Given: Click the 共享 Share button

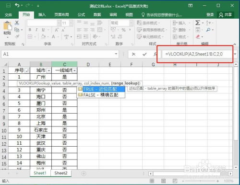Looking at the screenshot, I should coord(226,15).
